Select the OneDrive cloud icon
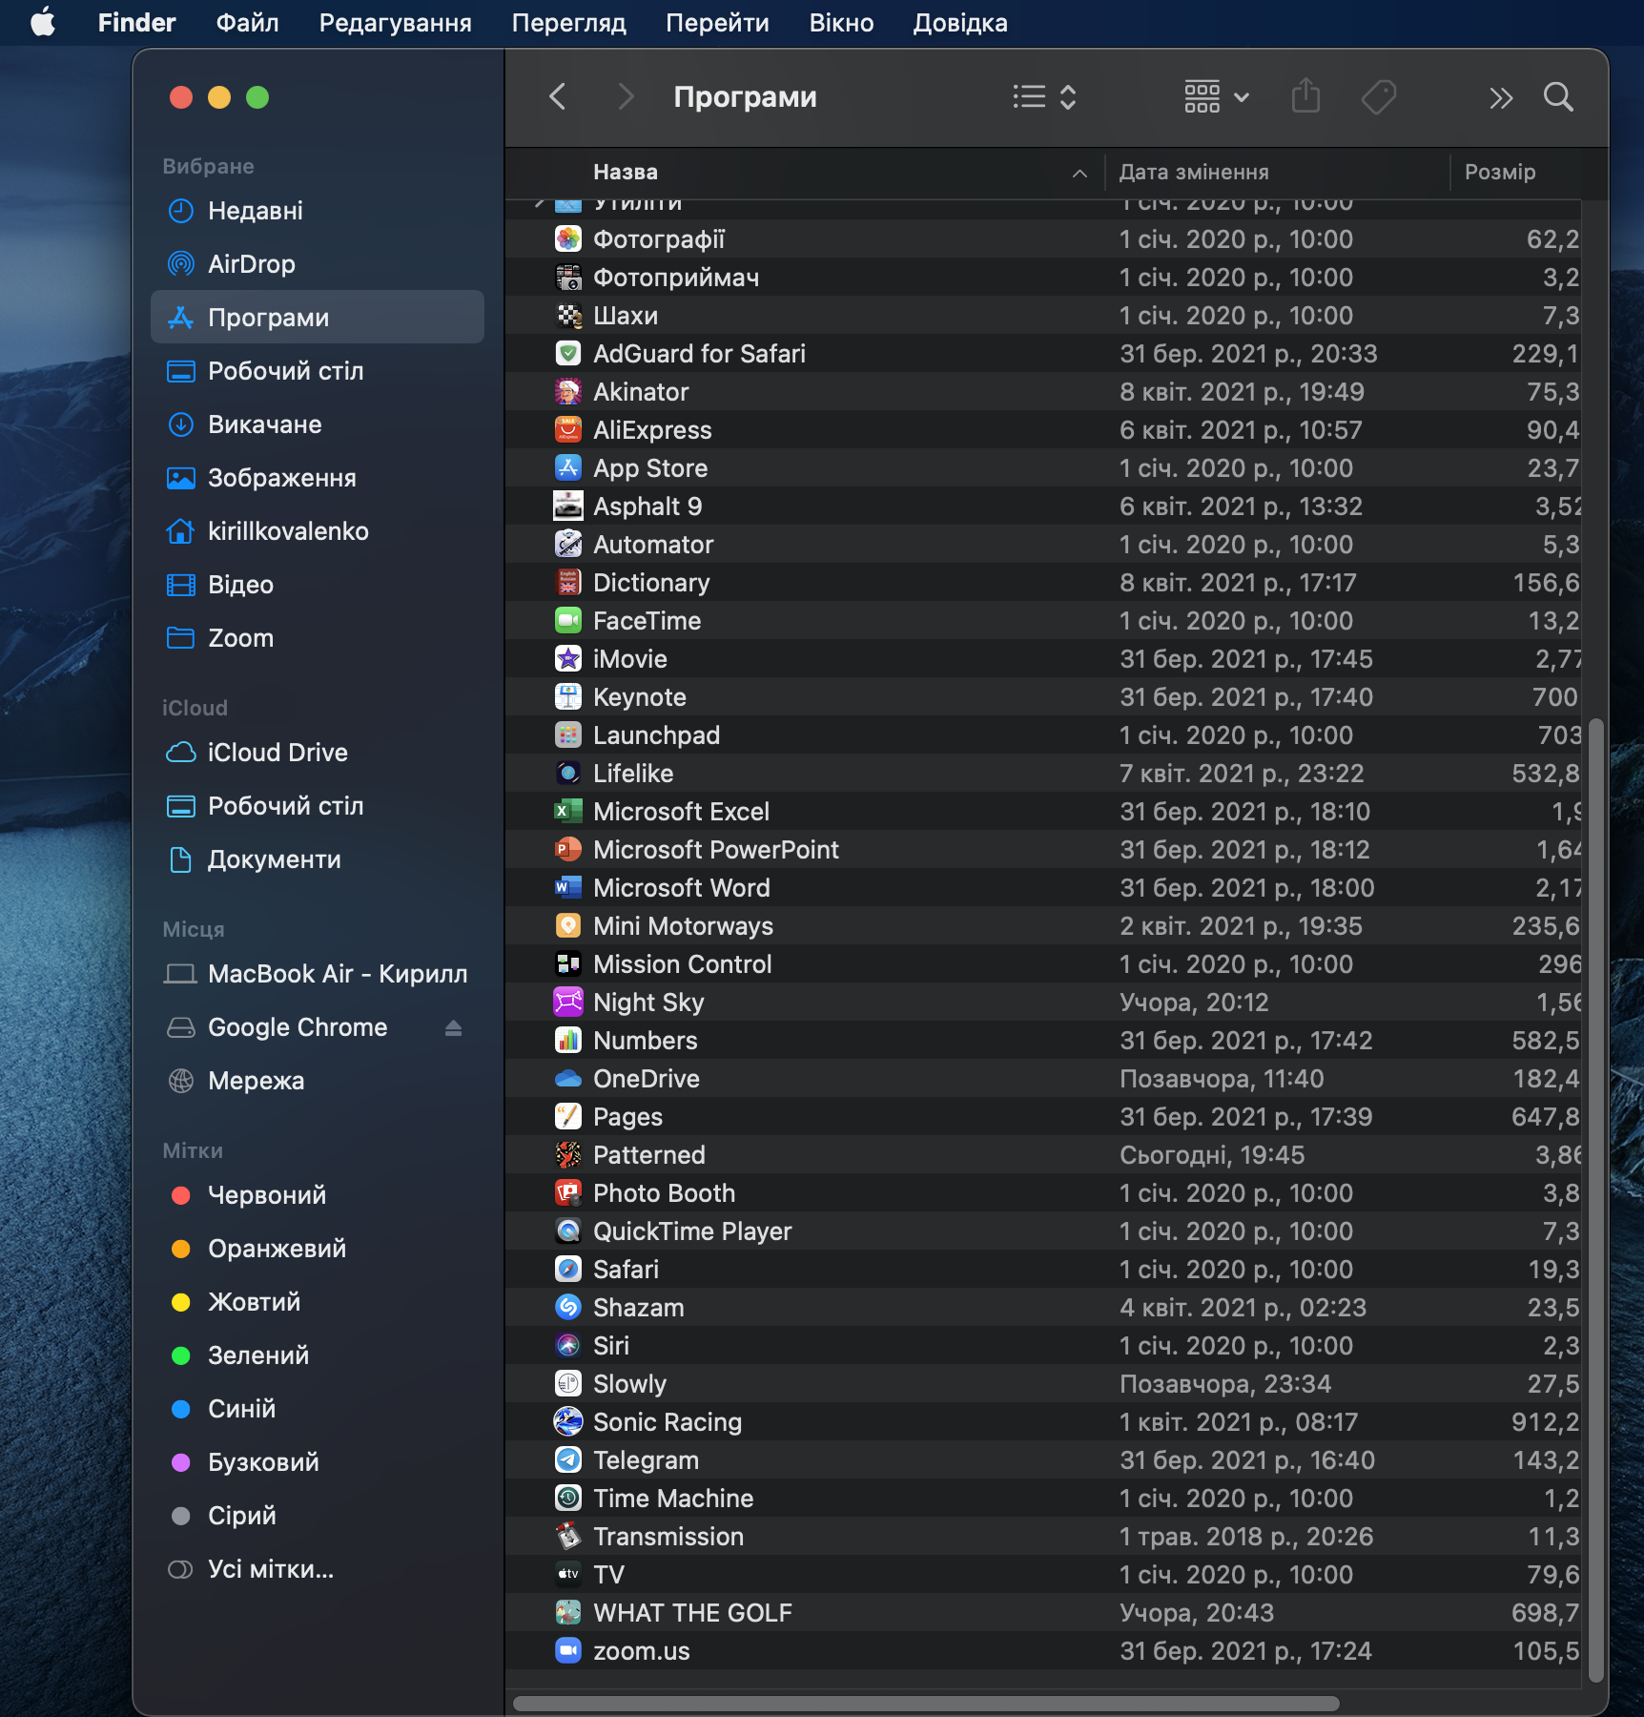Viewport: 1644px width, 1717px height. click(x=568, y=1079)
